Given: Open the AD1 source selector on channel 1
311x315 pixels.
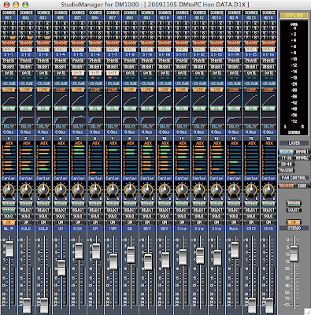Looking at the screenshot, I should (x=9, y=17).
